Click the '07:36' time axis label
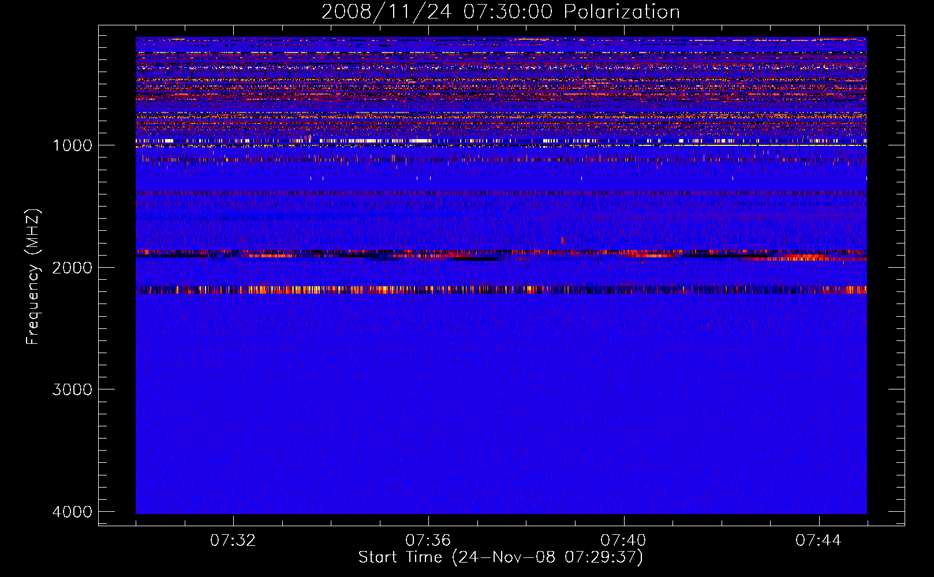Screen dimensions: 934x577 [428, 541]
